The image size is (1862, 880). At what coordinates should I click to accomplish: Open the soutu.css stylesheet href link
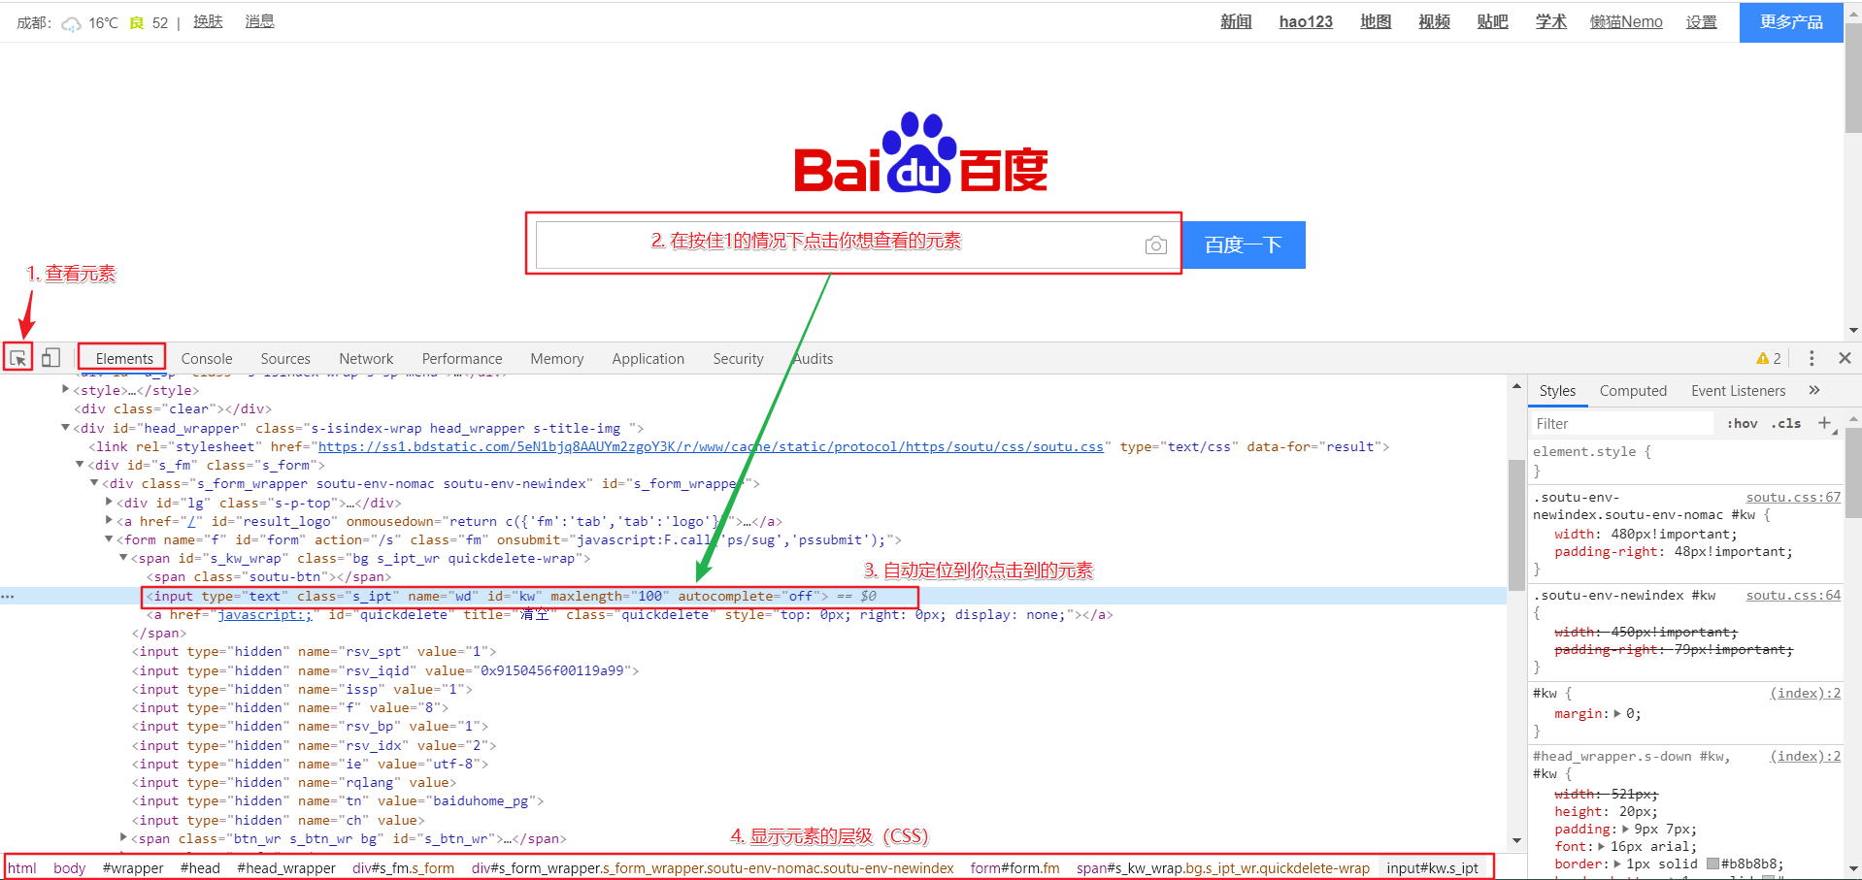[x=711, y=446]
